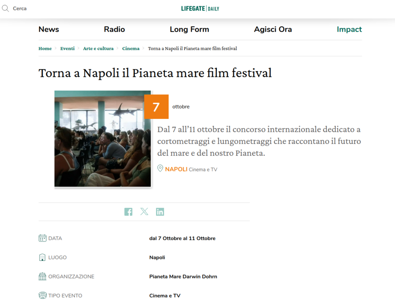Go to Arte e cultura breadcrumb
The height and width of the screenshot is (304, 395).
pyautogui.click(x=98, y=48)
